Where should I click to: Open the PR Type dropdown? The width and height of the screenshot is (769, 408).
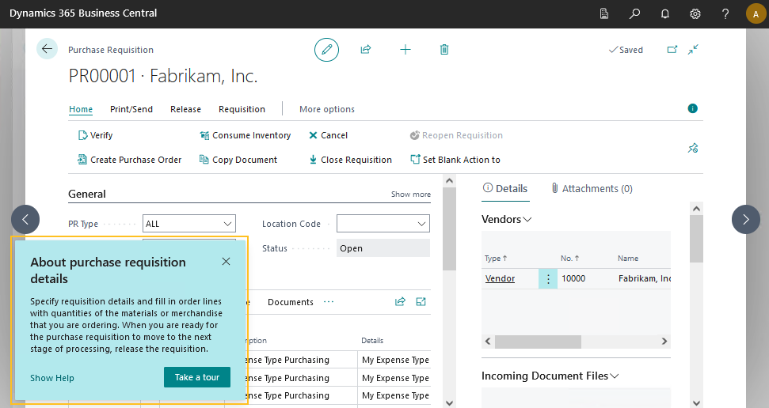pyautogui.click(x=189, y=224)
